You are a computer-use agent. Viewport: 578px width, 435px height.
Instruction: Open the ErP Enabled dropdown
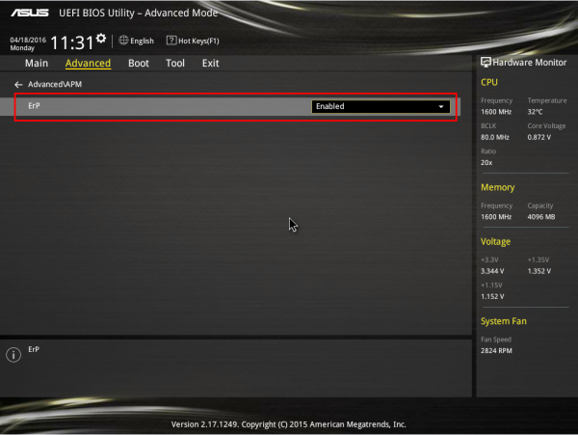[381, 106]
